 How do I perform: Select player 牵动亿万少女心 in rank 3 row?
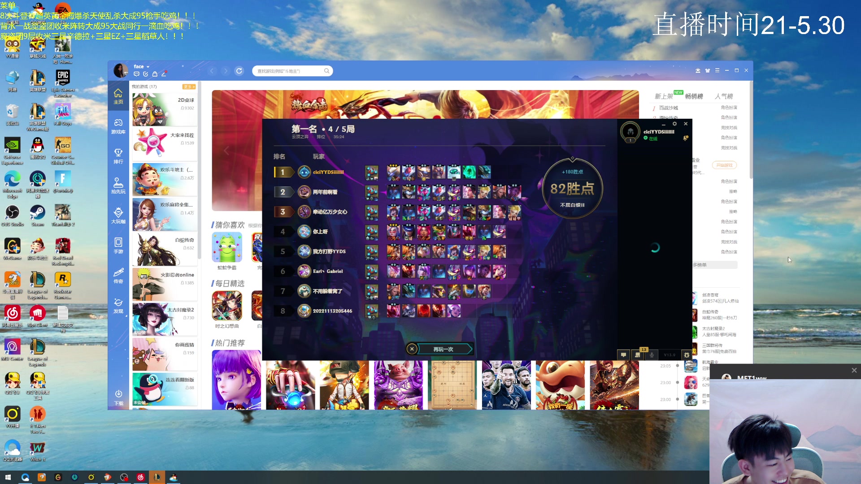[x=330, y=212]
